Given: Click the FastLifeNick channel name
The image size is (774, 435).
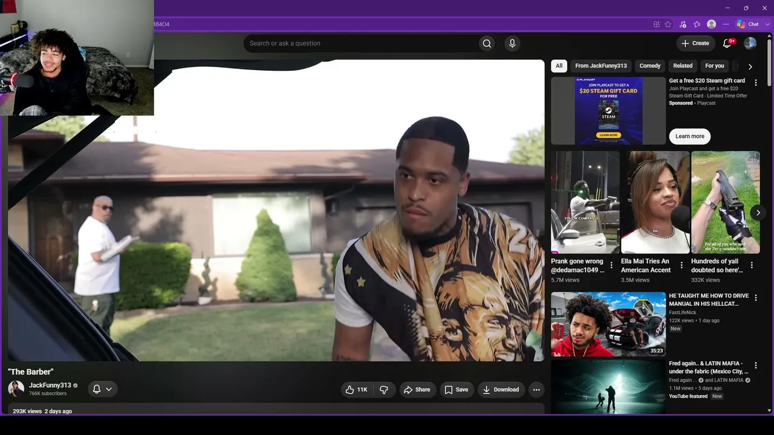Looking at the screenshot, I should tap(683, 312).
